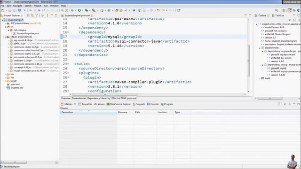Open the Navigate menu
The image size is (301, 169).
[18, 6]
